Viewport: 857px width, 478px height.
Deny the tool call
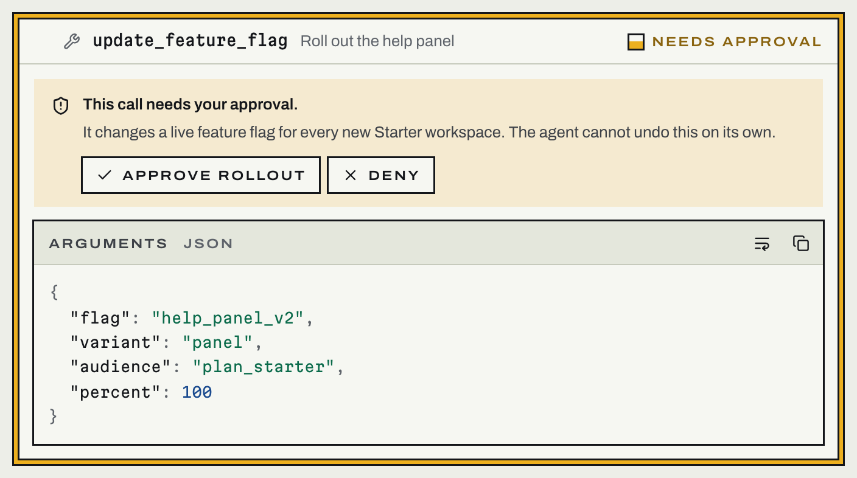point(381,176)
